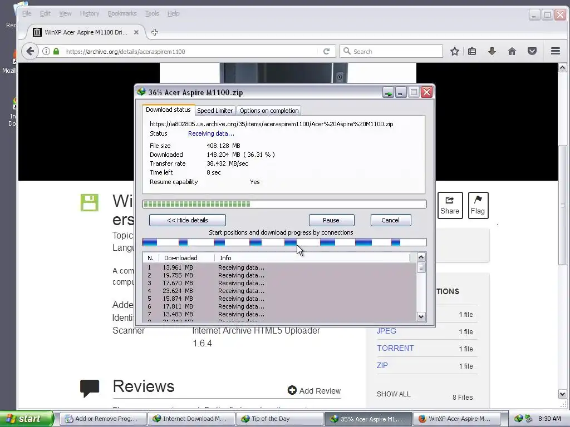Image resolution: width=570 pixels, height=427 pixels.
Task: Show bookmarks list icon in Firefox toolbar
Action: click(472, 51)
